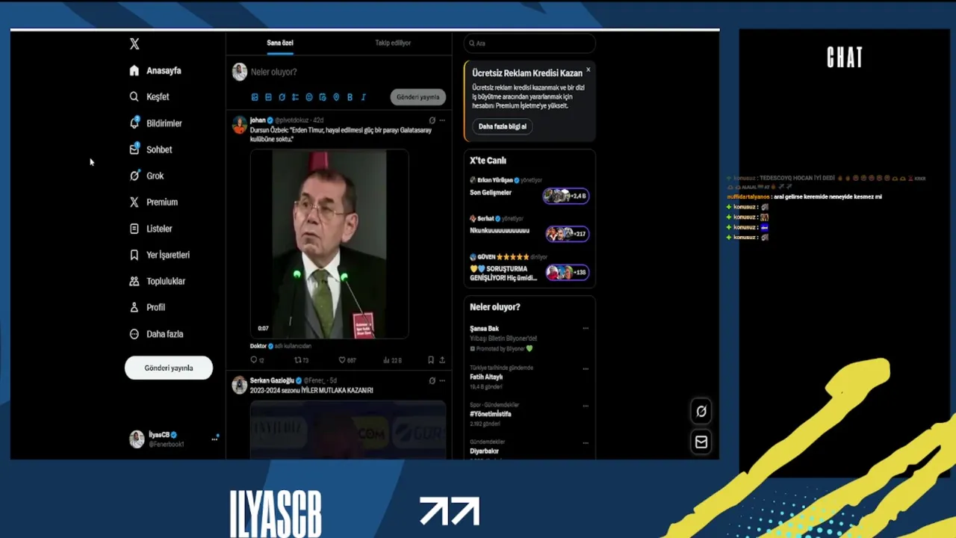Add a GIF in the composer
The image size is (956, 538).
coord(268,97)
